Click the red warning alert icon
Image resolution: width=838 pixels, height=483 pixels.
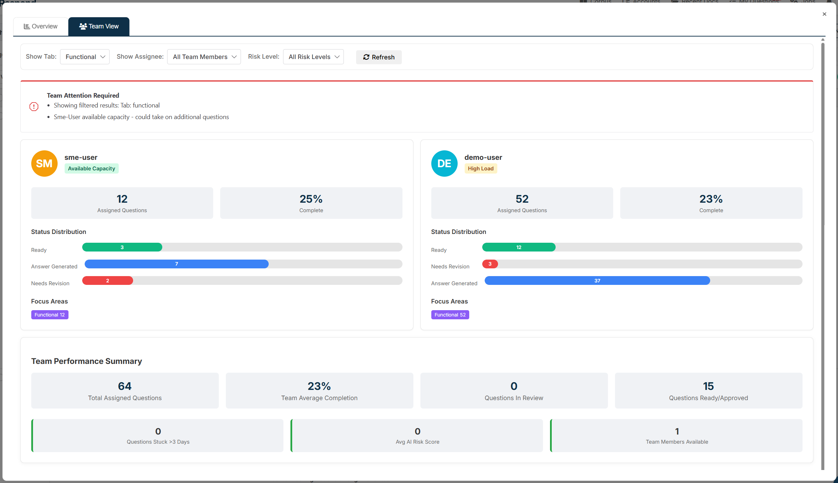click(x=34, y=106)
